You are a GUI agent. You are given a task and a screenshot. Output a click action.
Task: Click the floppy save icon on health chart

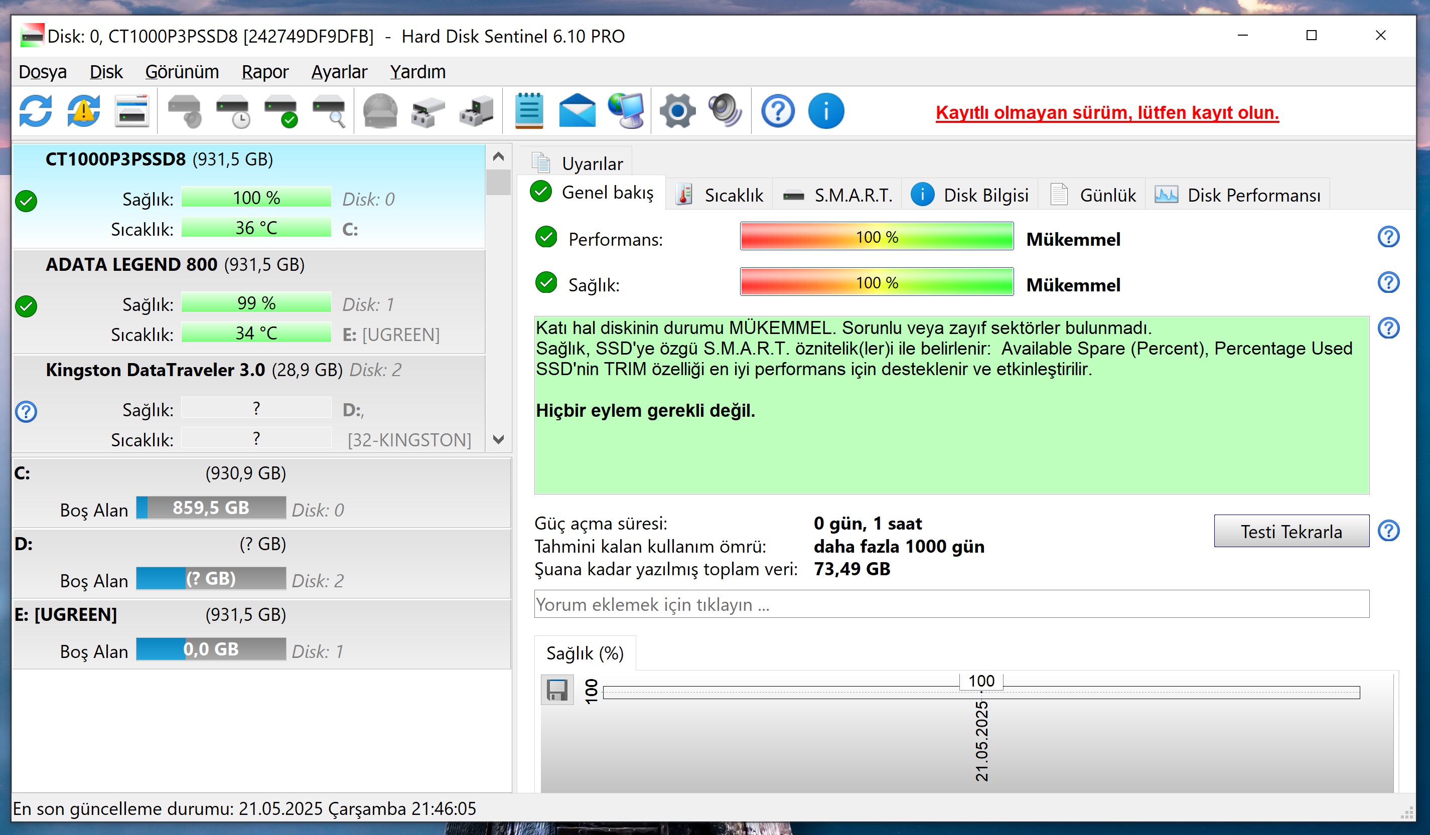557,690
